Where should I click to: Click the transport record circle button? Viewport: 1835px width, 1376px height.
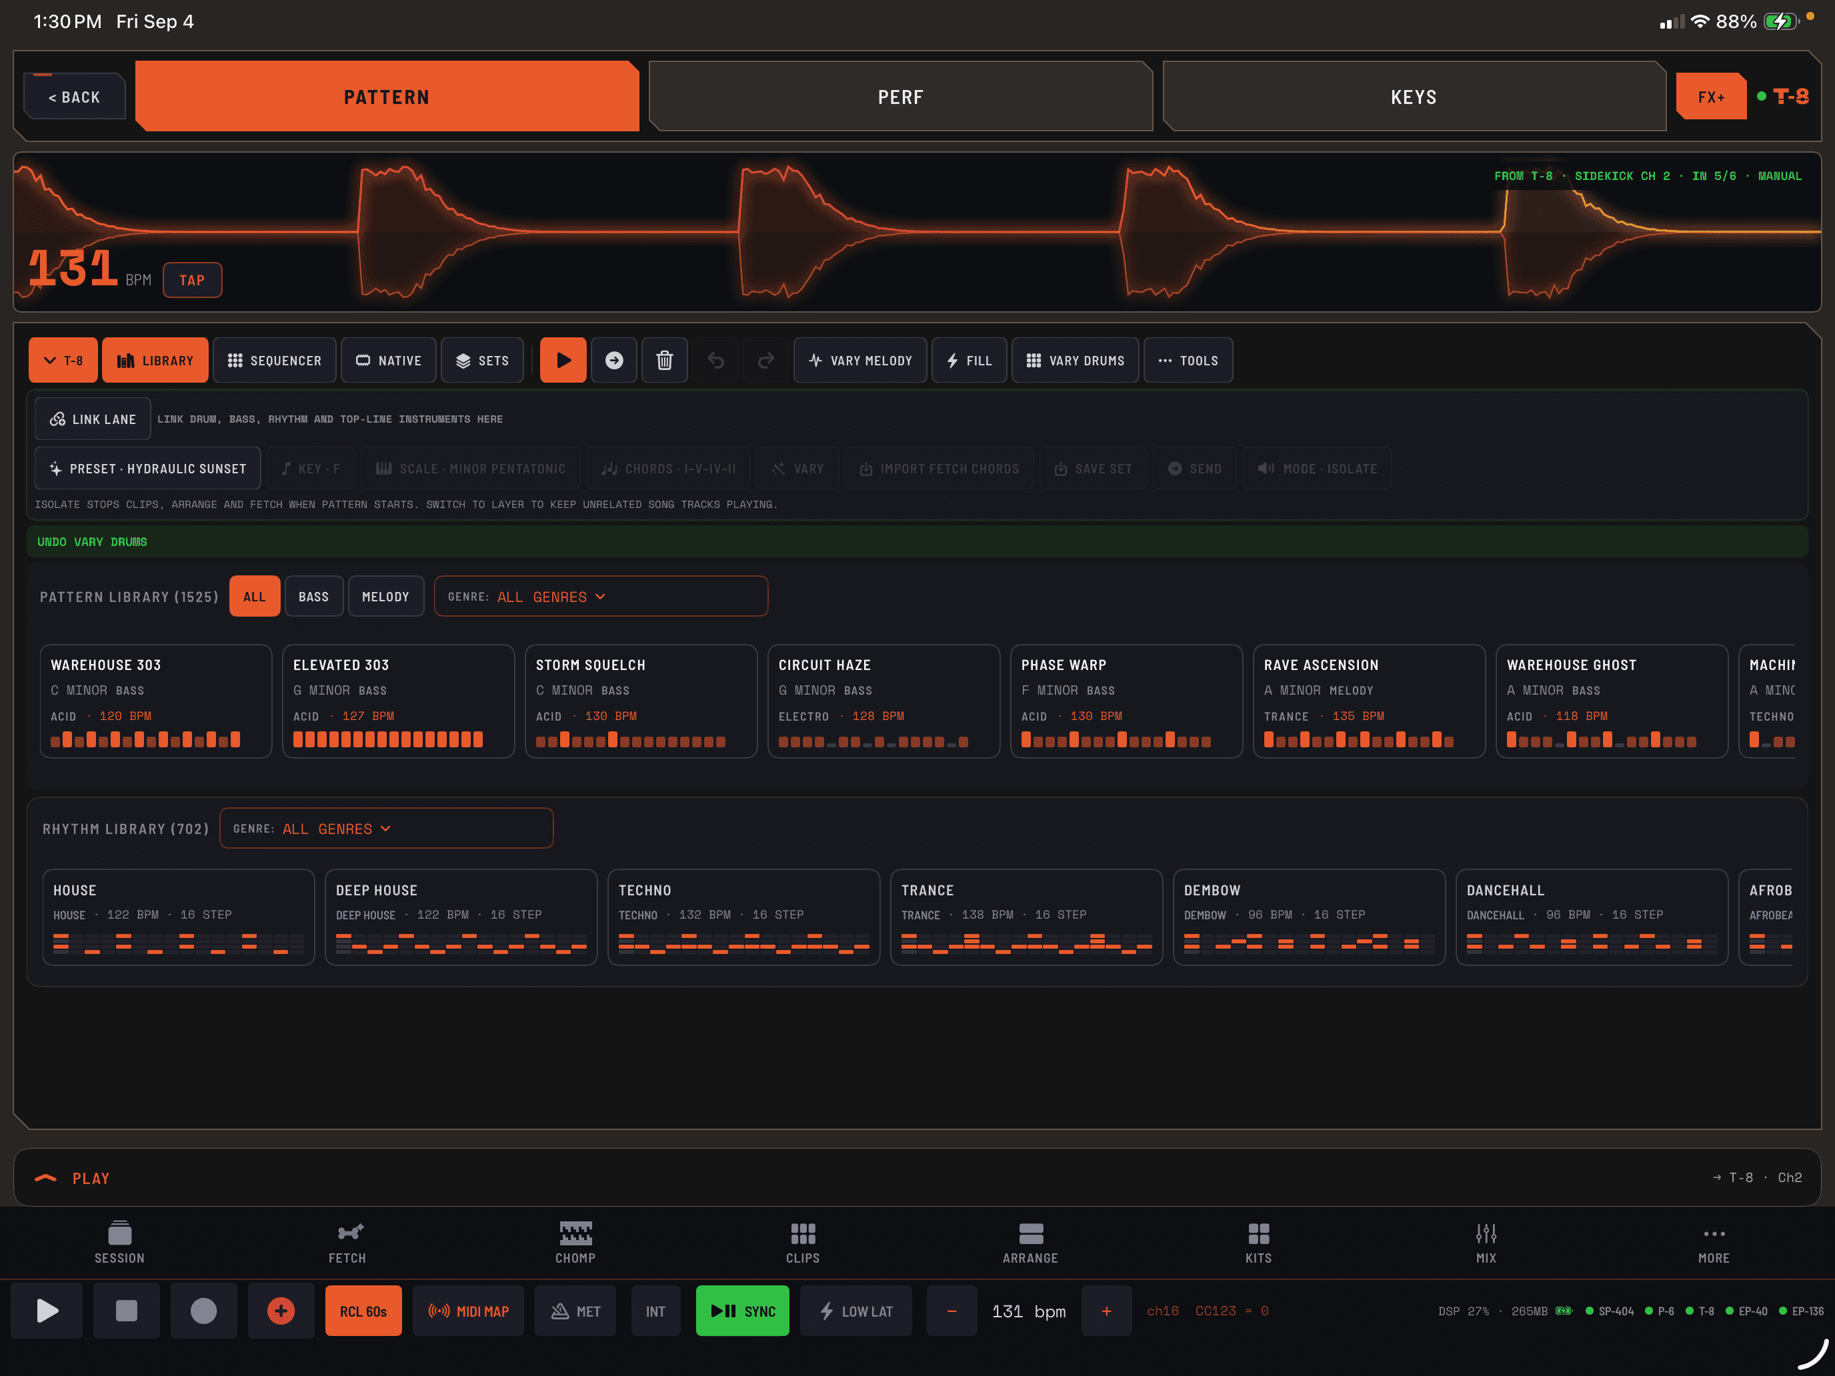click(203, 1311)
